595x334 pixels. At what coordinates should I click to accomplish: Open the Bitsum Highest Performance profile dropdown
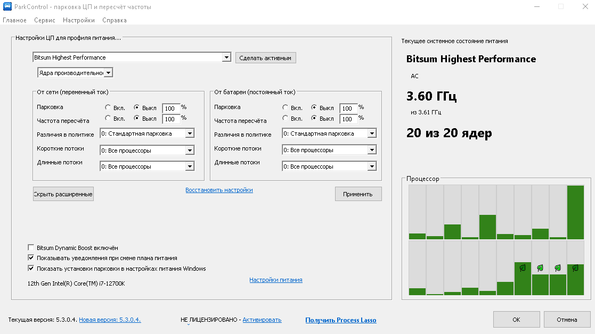point(132,57)
